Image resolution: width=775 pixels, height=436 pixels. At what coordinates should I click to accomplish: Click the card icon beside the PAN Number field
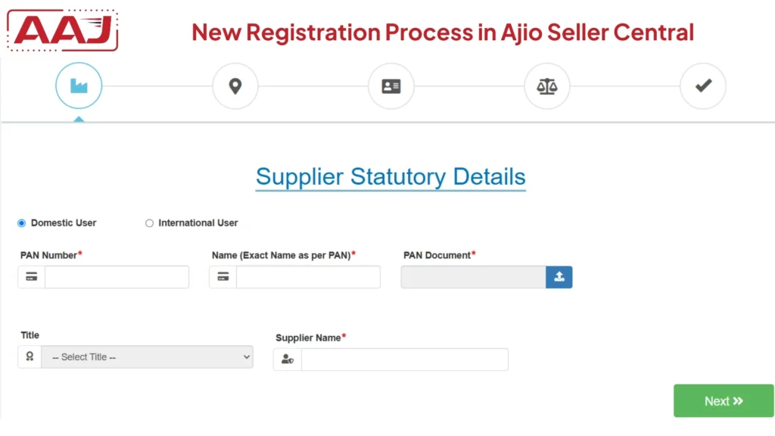coord(30,276)
